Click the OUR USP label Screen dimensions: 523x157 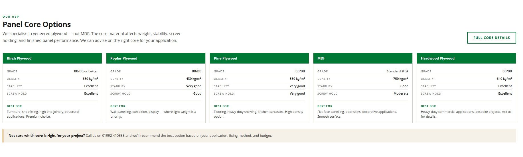click(x=11, y=17)
